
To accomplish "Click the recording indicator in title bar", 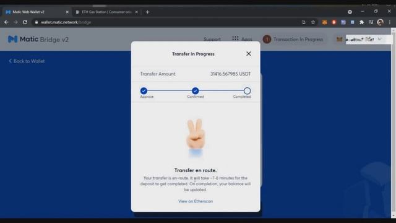I will [x=350, y=12].
